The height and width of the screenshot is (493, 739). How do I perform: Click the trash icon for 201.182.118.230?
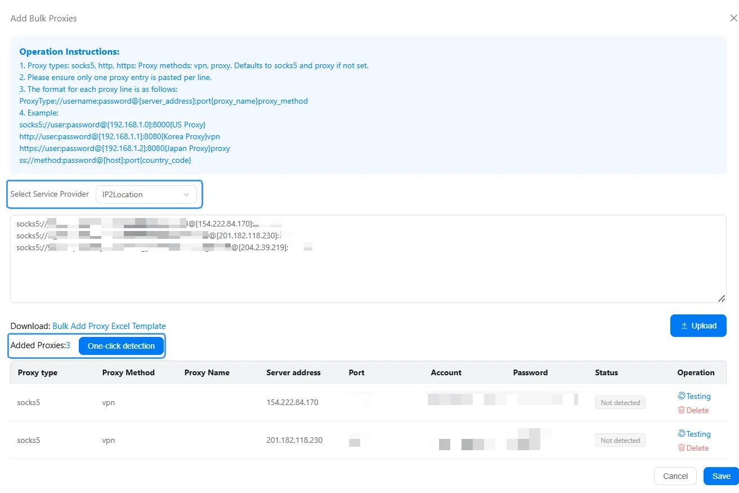click(682, 448)
